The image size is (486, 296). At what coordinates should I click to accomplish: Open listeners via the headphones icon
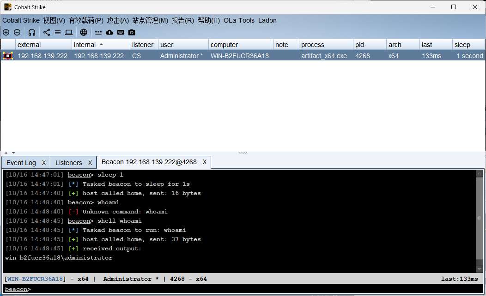point(31,32)
